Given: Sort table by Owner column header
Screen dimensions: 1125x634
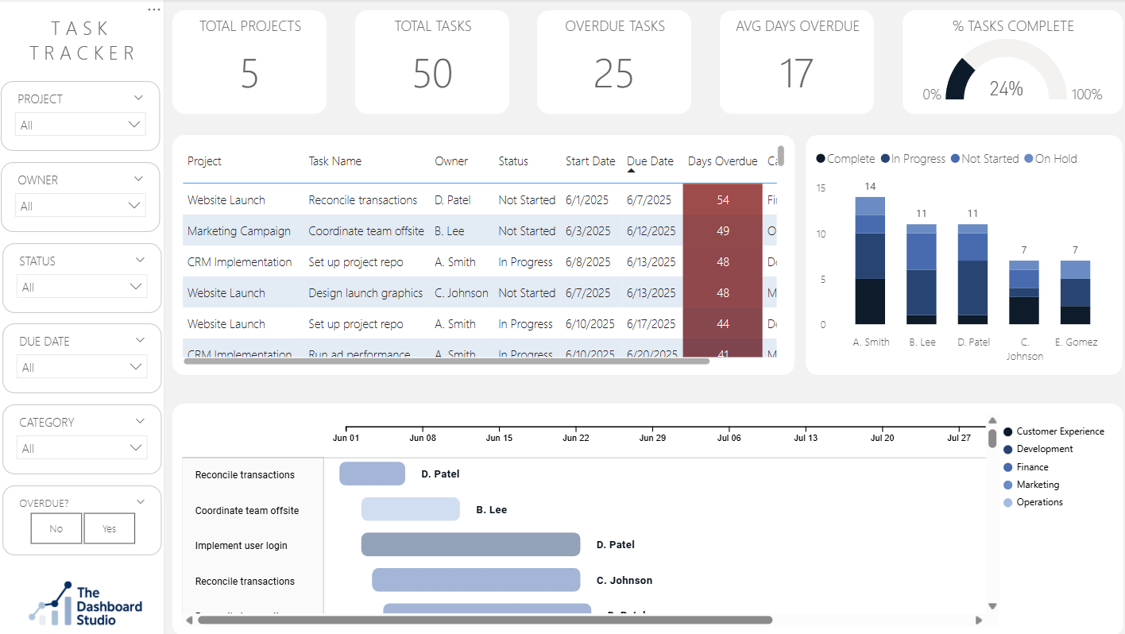Looking at the screenshot, I should [451, 161].
